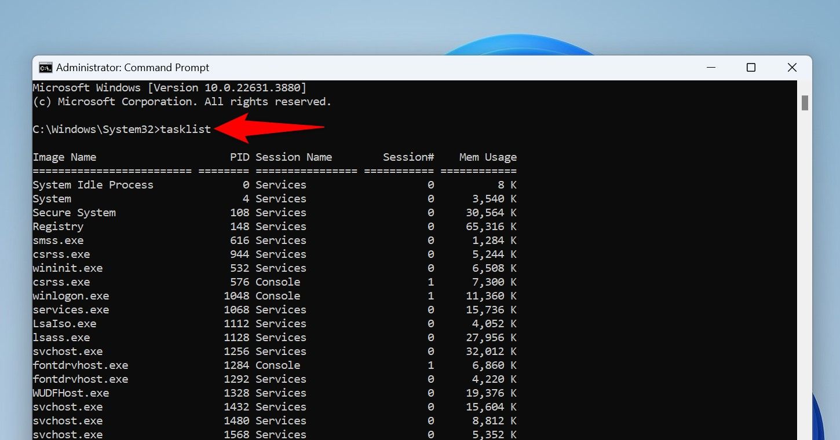Select the 'winlogon.exe' process name

coord(71,296)
